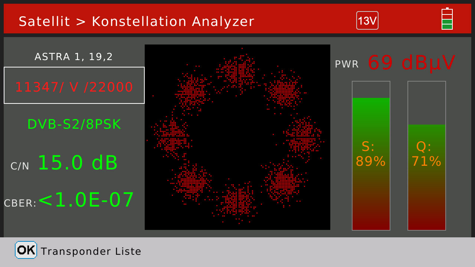Click the battery status icon
This screenshot has height=267, width=475.
(447, 19)
